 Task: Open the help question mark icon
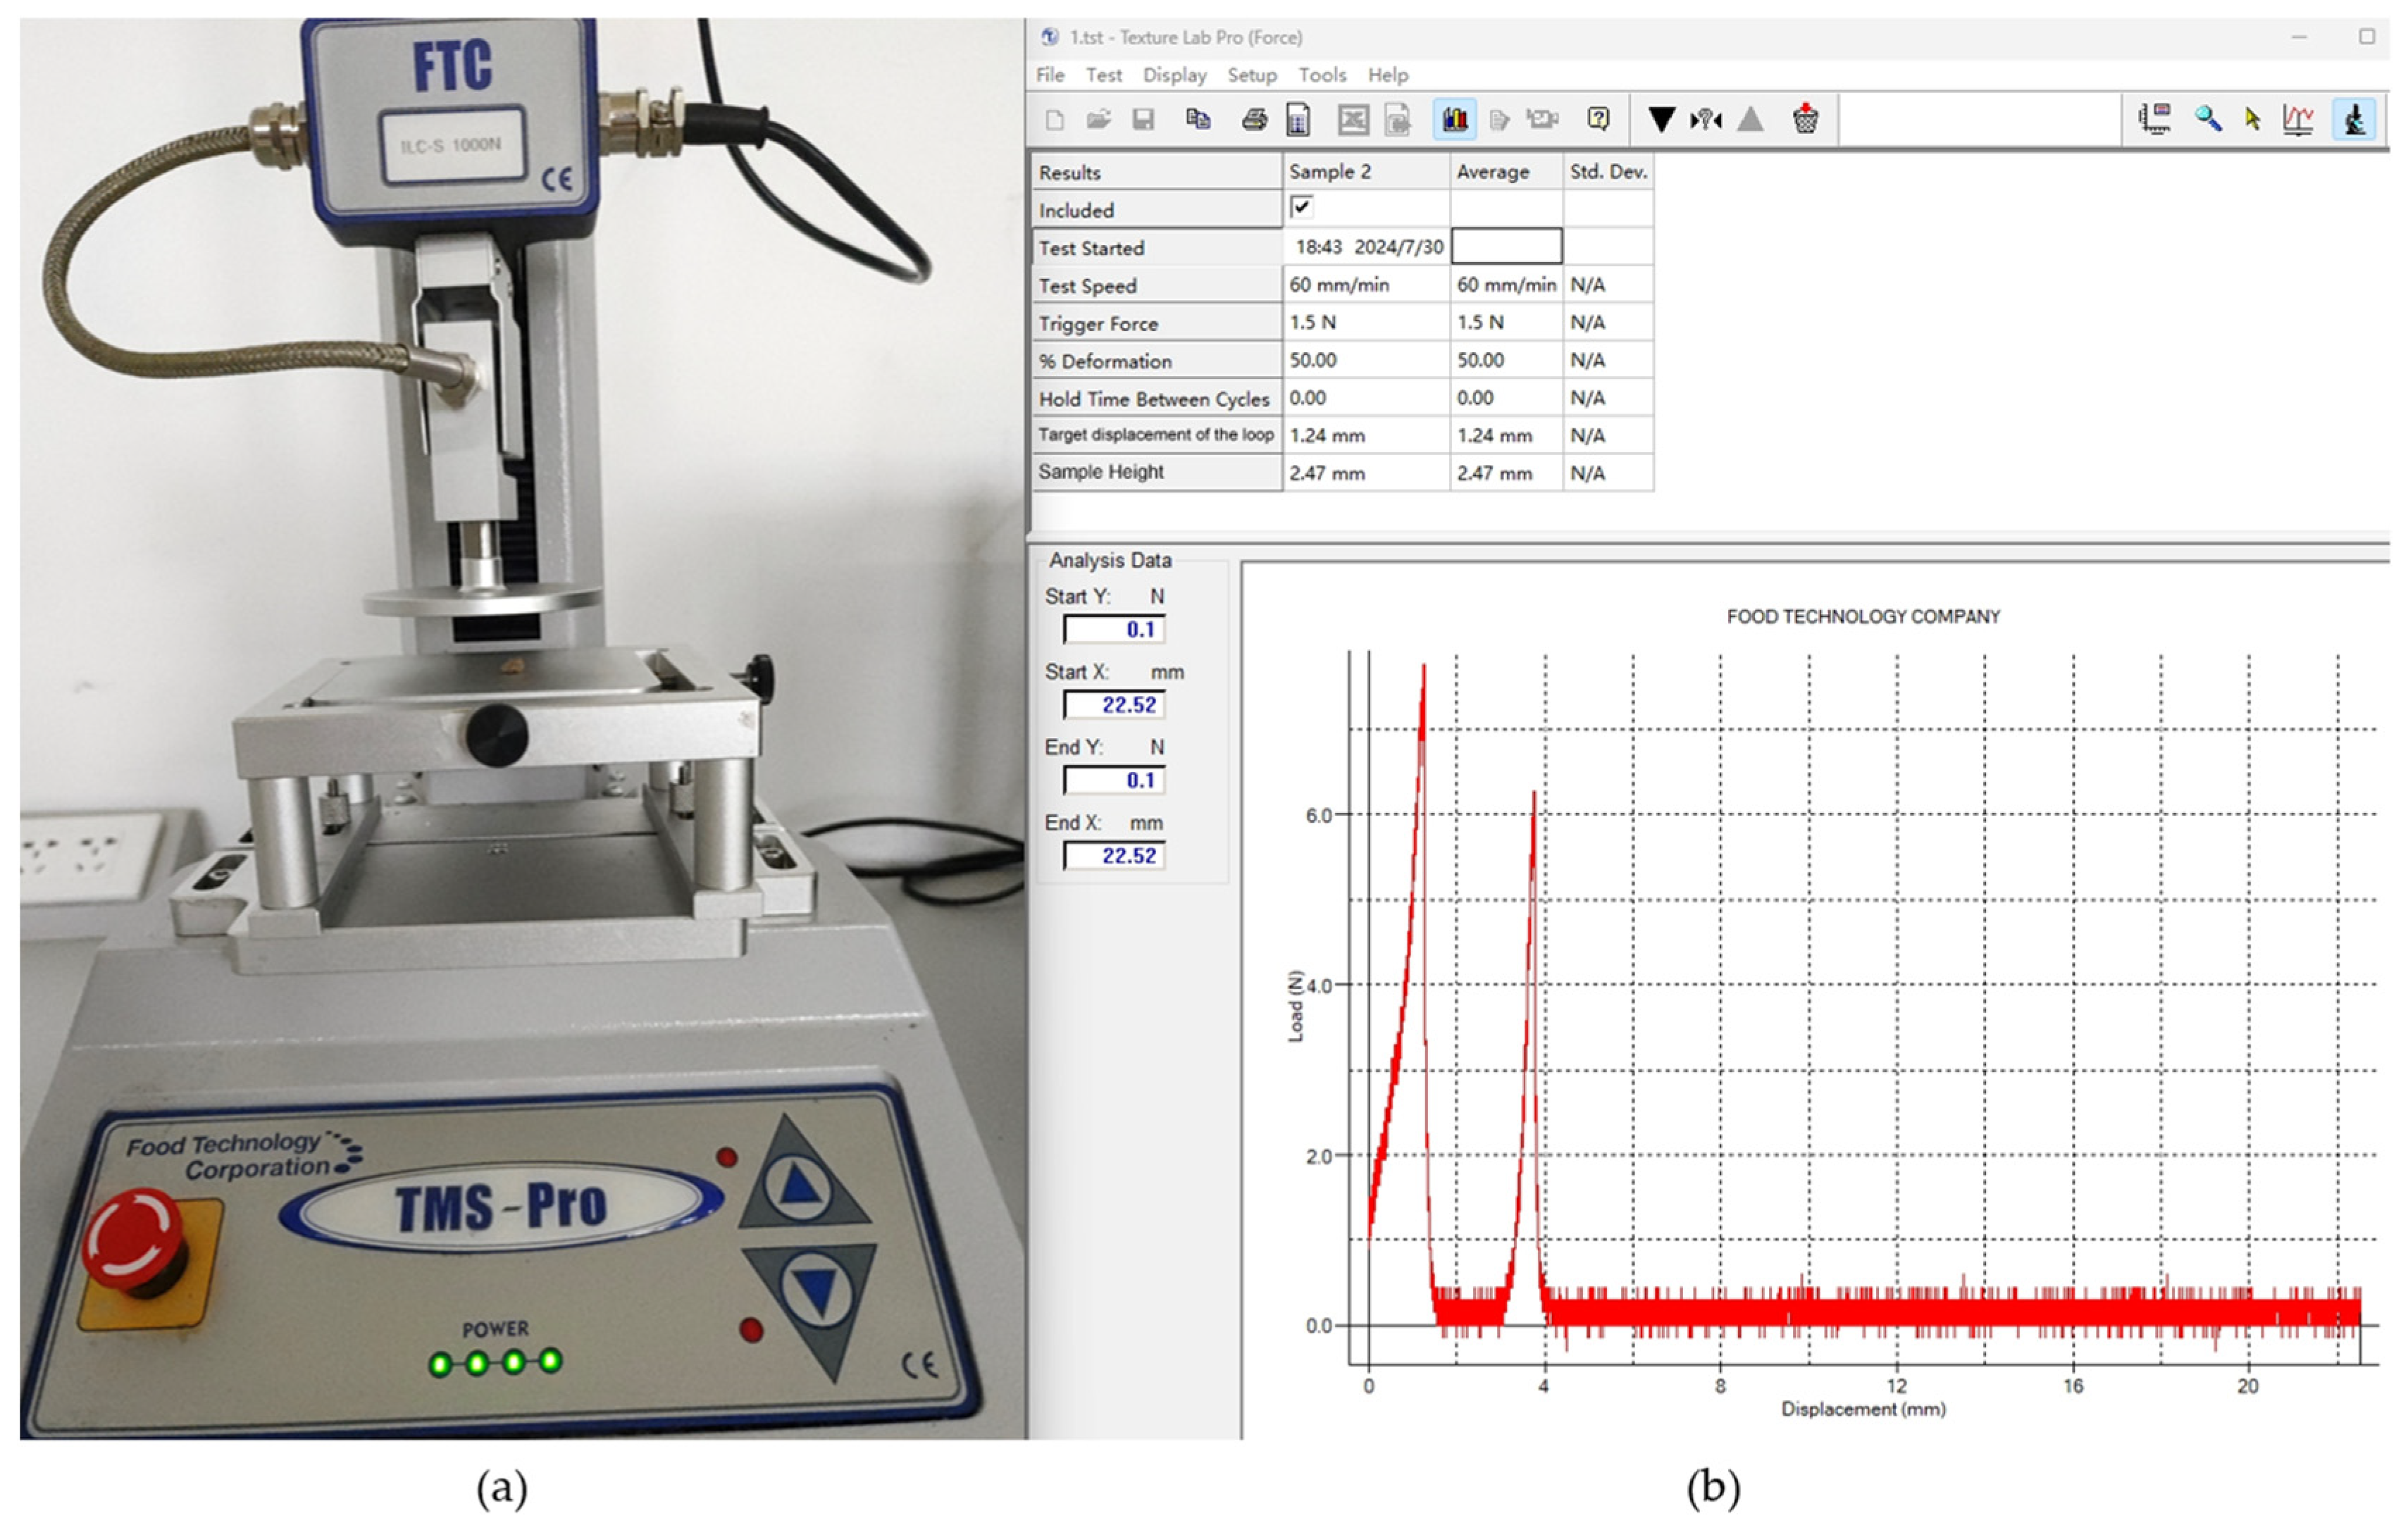1598,120
